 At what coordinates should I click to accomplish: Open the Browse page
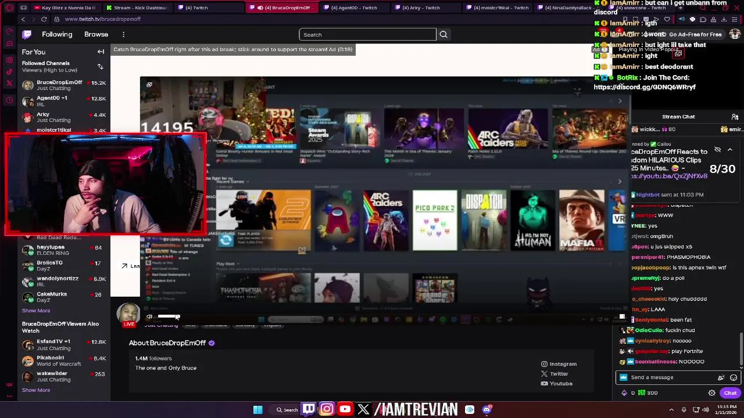[96, 34]
